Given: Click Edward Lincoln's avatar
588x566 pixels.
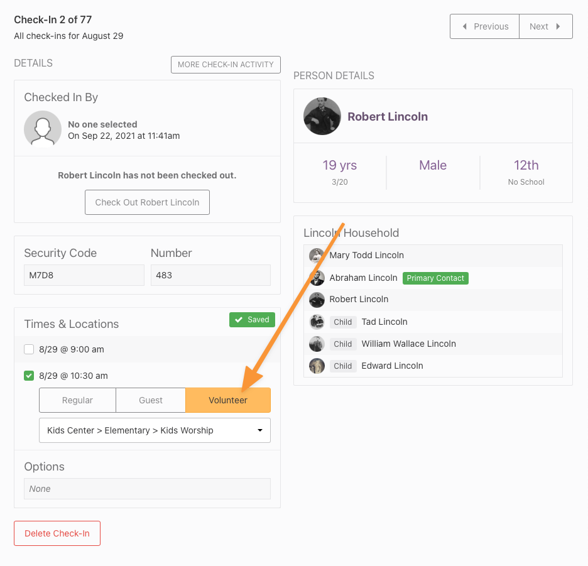Looking at the screenshot, I should pyautogui.click(x=317, y=366).
